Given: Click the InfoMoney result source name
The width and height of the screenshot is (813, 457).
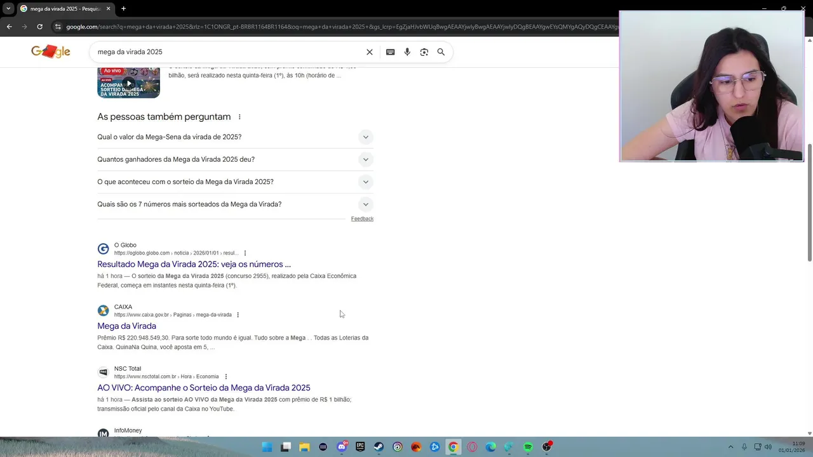Looking at the screenshot, I should [x=128, y=430].
